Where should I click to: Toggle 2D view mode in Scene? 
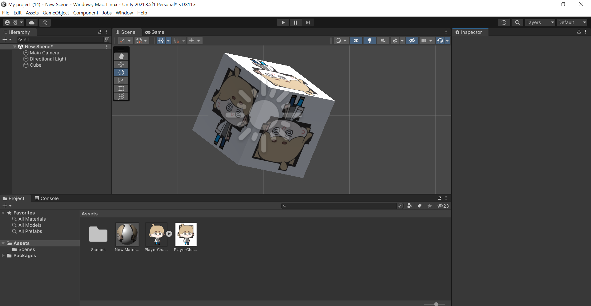point(356,41)
